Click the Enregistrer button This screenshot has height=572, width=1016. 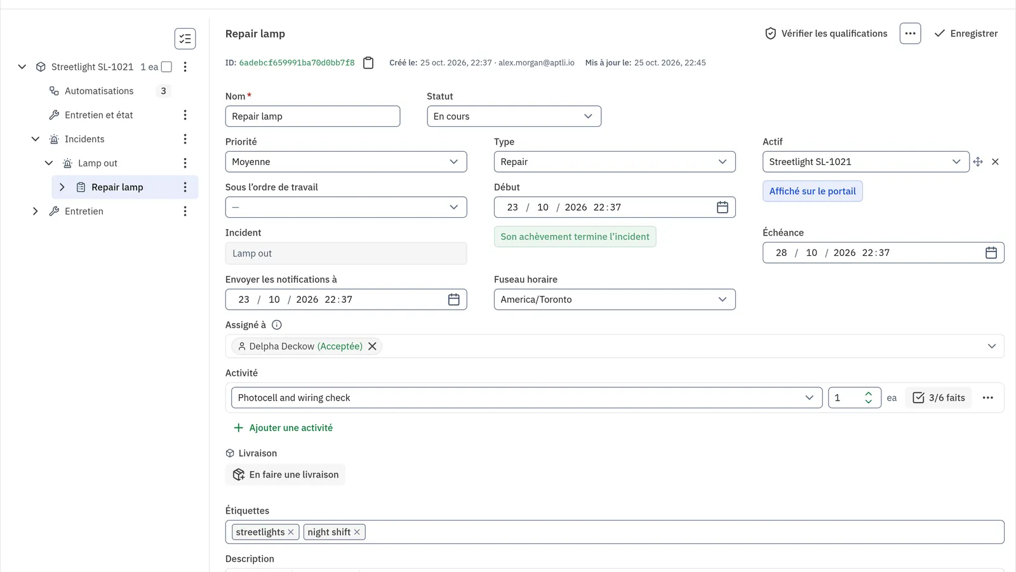pyautogui.click(x=966, y=34)
